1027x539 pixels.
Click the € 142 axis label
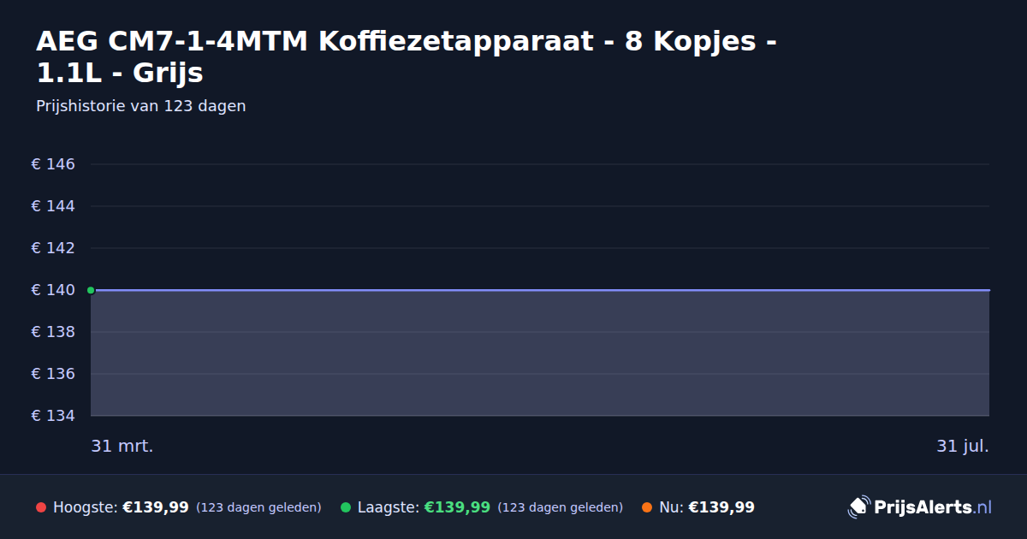53,248
